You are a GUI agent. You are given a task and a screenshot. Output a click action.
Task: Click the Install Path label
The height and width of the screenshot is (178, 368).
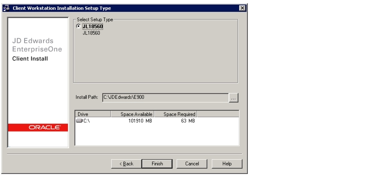pos(87,97)
